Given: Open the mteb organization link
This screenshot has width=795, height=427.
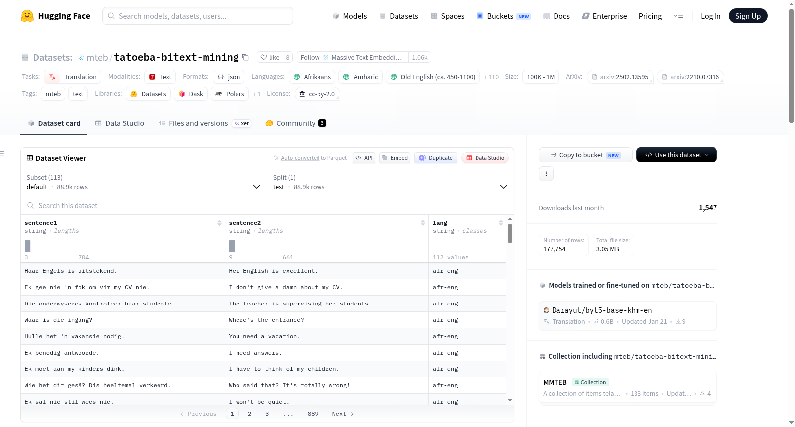Looking at the screenshot, I should coord(97,57).
